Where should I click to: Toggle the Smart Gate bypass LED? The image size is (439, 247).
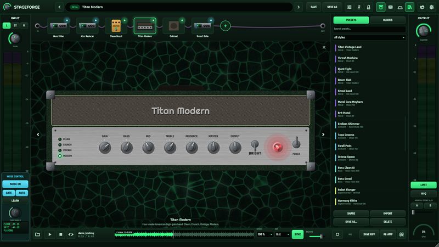pos(211,20)
